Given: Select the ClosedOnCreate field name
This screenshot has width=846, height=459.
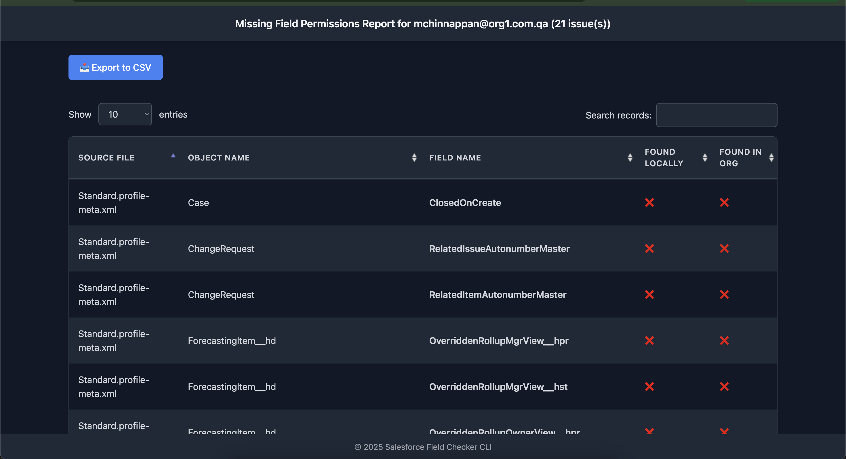Looking at the screenshot, I should click(x=465, y=202).
